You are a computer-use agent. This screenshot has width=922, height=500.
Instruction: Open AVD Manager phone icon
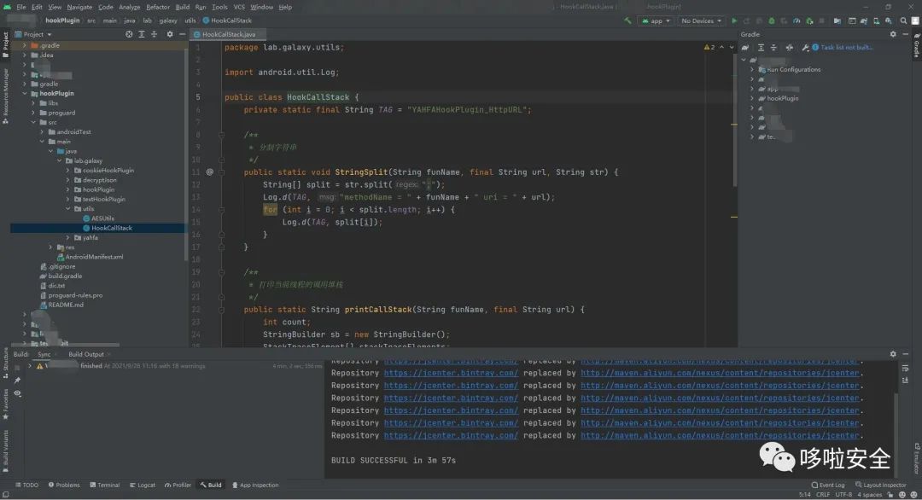877,20
